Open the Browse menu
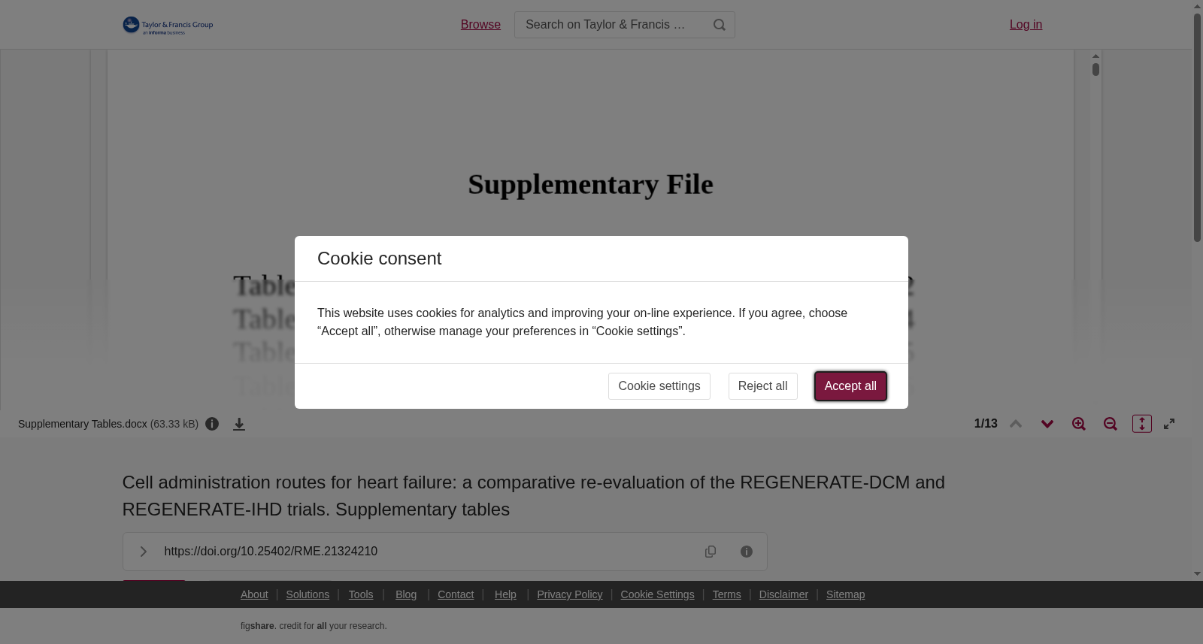This screenshot has height=644, width=1203. pos(480,25)
